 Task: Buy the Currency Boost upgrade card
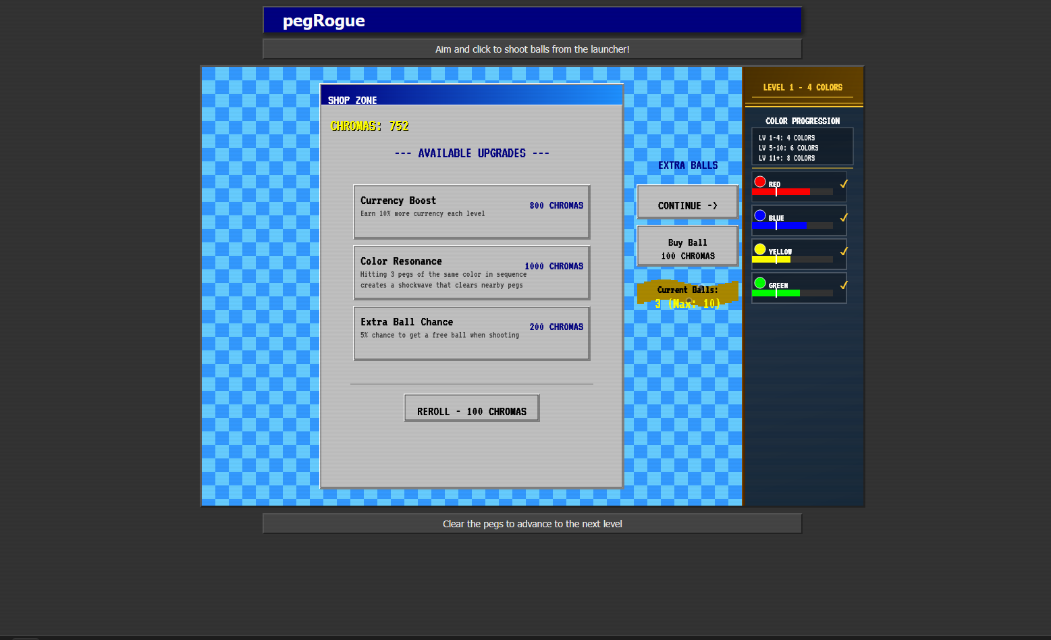[471, 211]
